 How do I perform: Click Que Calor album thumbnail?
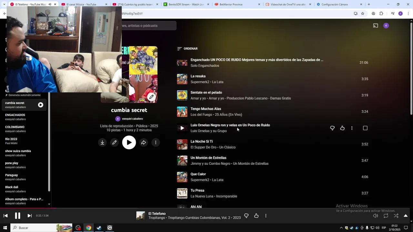pyautogui.click(x=182, y=177)
